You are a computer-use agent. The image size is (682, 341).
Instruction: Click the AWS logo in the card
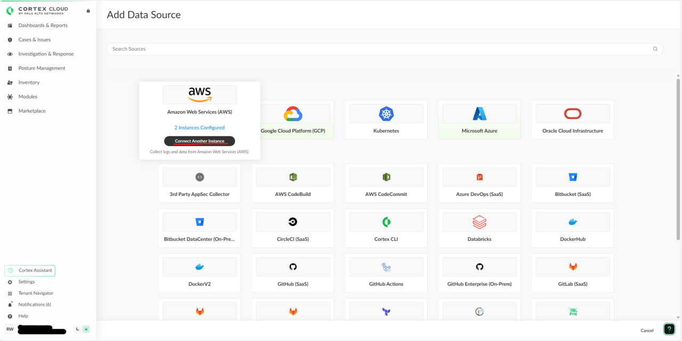point(200,95)
